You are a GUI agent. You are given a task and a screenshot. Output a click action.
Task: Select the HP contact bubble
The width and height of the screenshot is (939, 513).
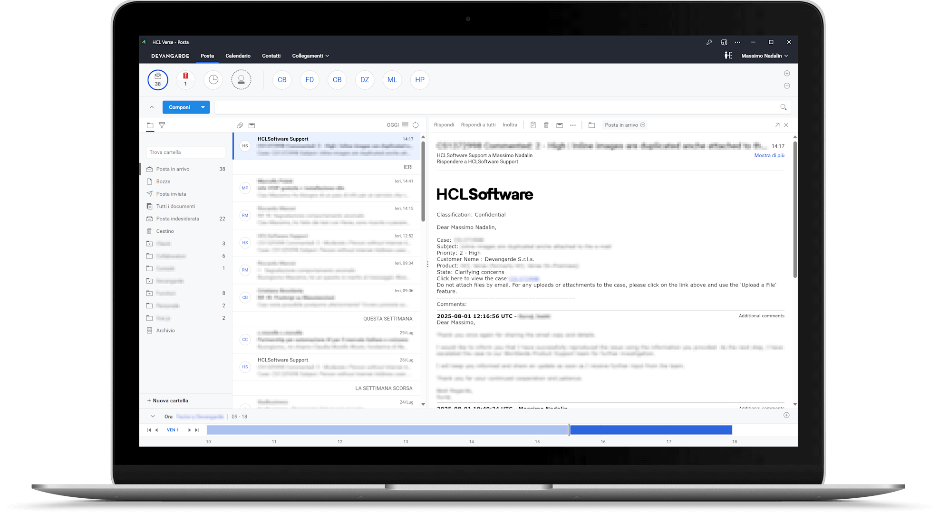point(420,80)
